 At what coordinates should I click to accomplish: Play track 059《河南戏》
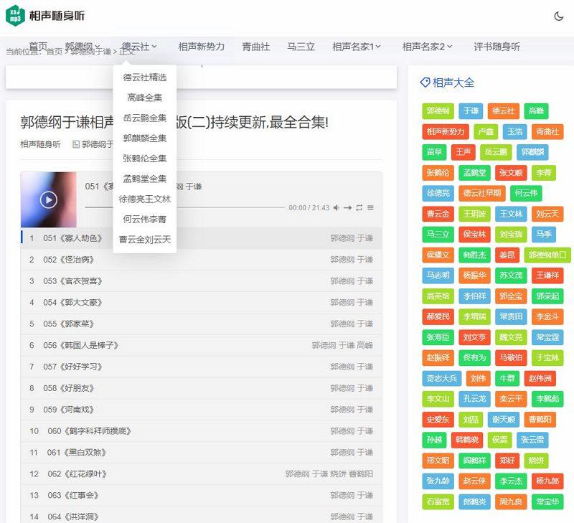click(x=202, y=410)
